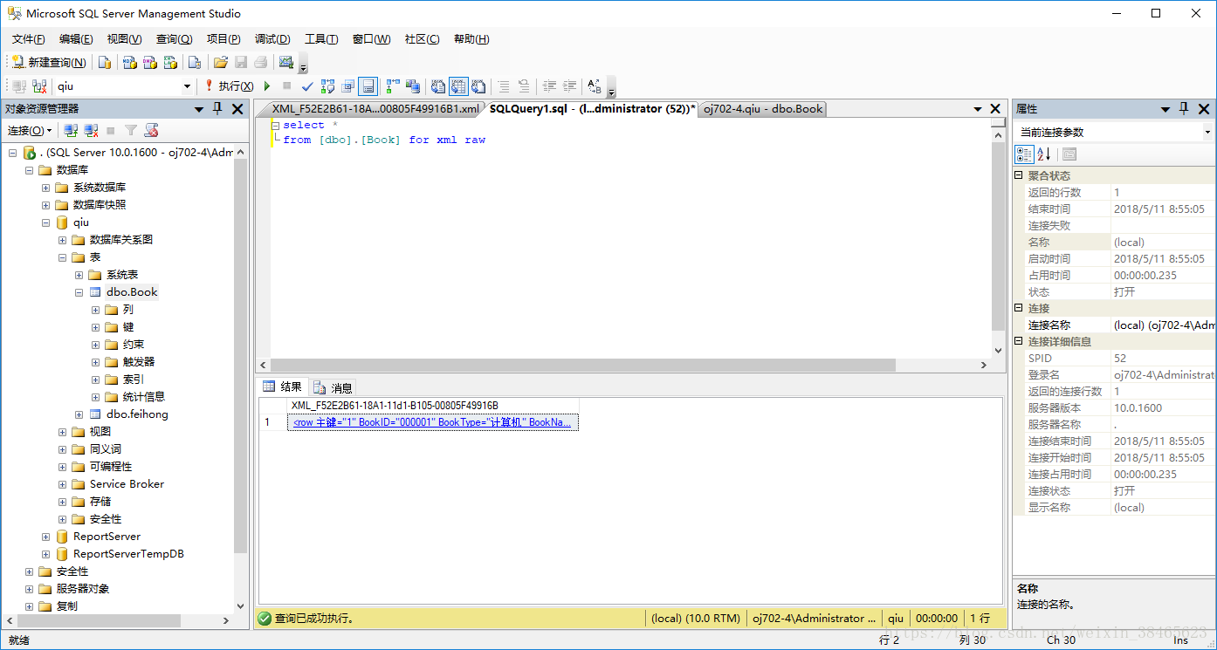Open the 连接(O) dropdown in Object Explorer
1217x650 pixels.
[x=30, y=131]
